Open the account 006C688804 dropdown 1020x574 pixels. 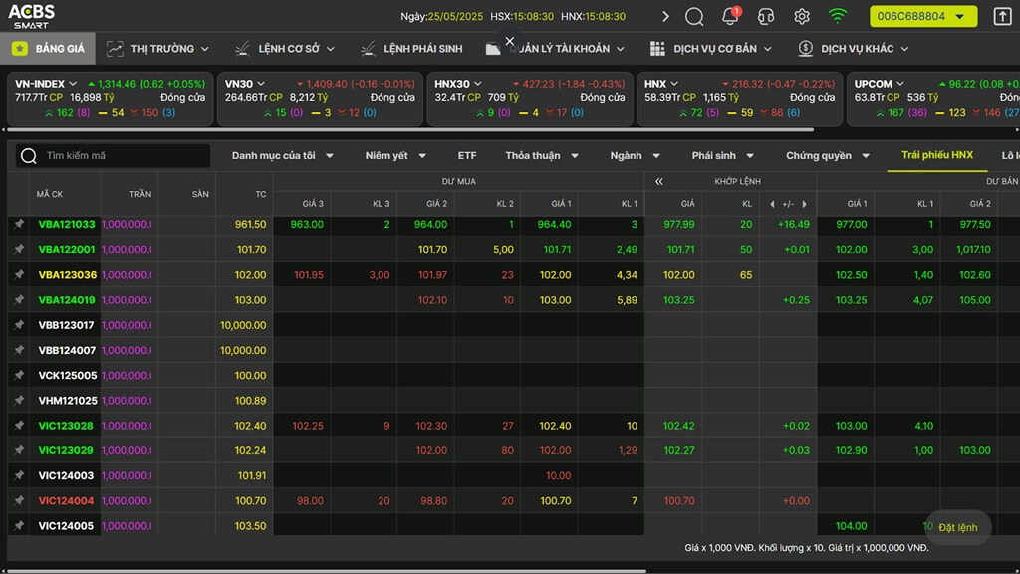click(x=923, y=16)
